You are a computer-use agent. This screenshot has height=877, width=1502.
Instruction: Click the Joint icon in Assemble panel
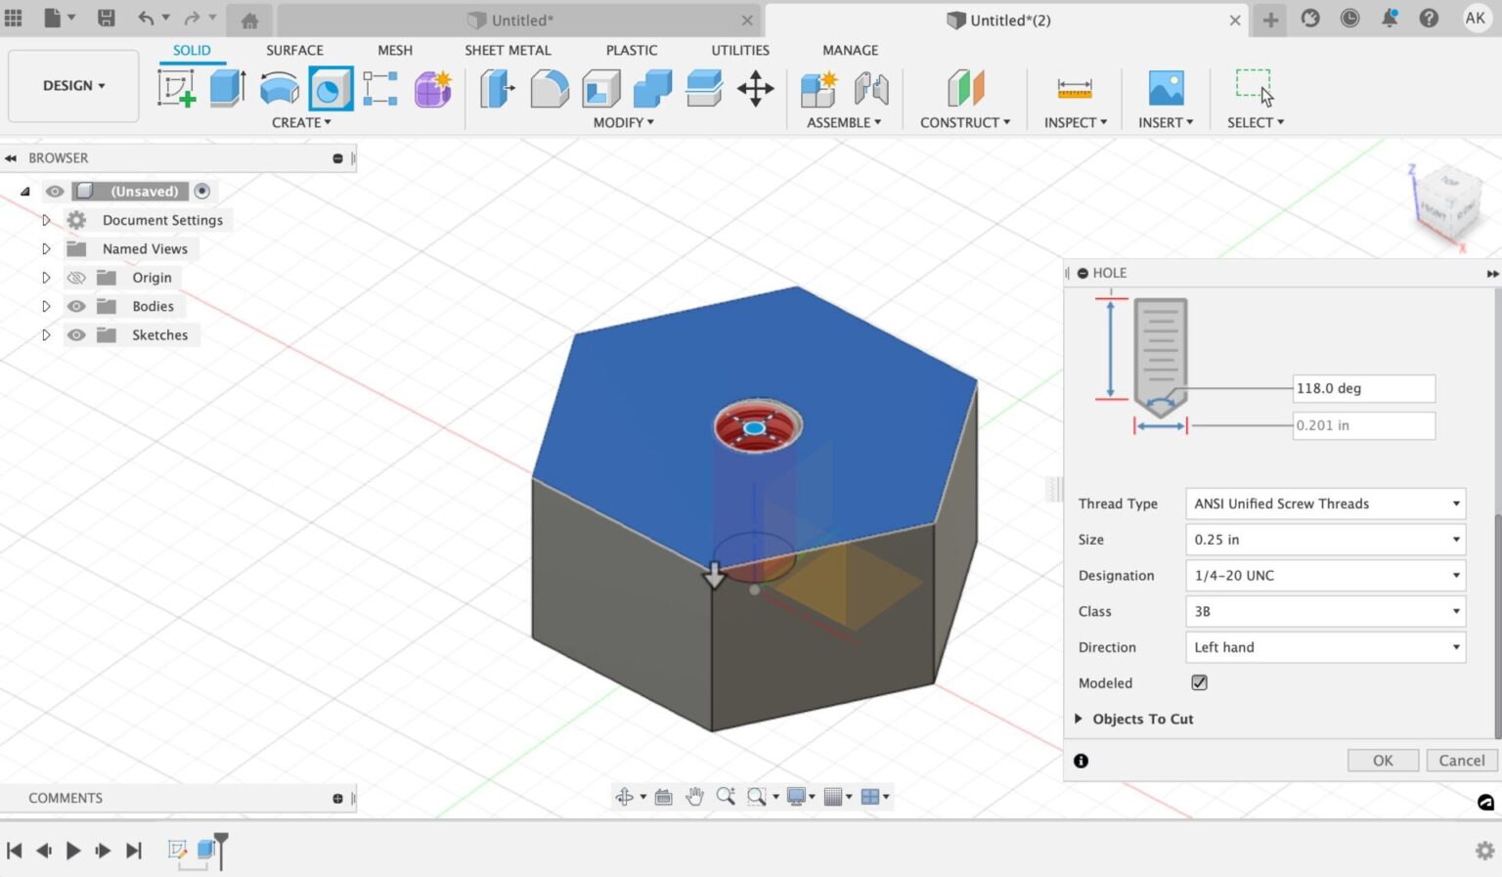tap(869, 88)
